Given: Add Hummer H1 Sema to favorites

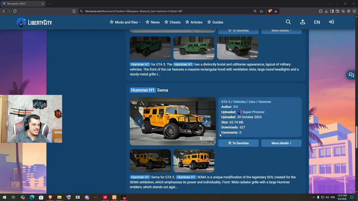Looking at the screenshot, I should [238, 143].
